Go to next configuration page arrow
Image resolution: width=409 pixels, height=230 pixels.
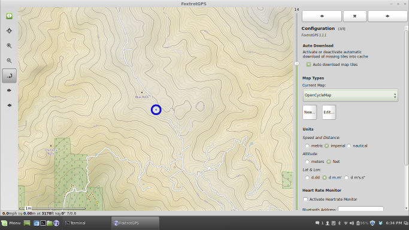[387, 16]
